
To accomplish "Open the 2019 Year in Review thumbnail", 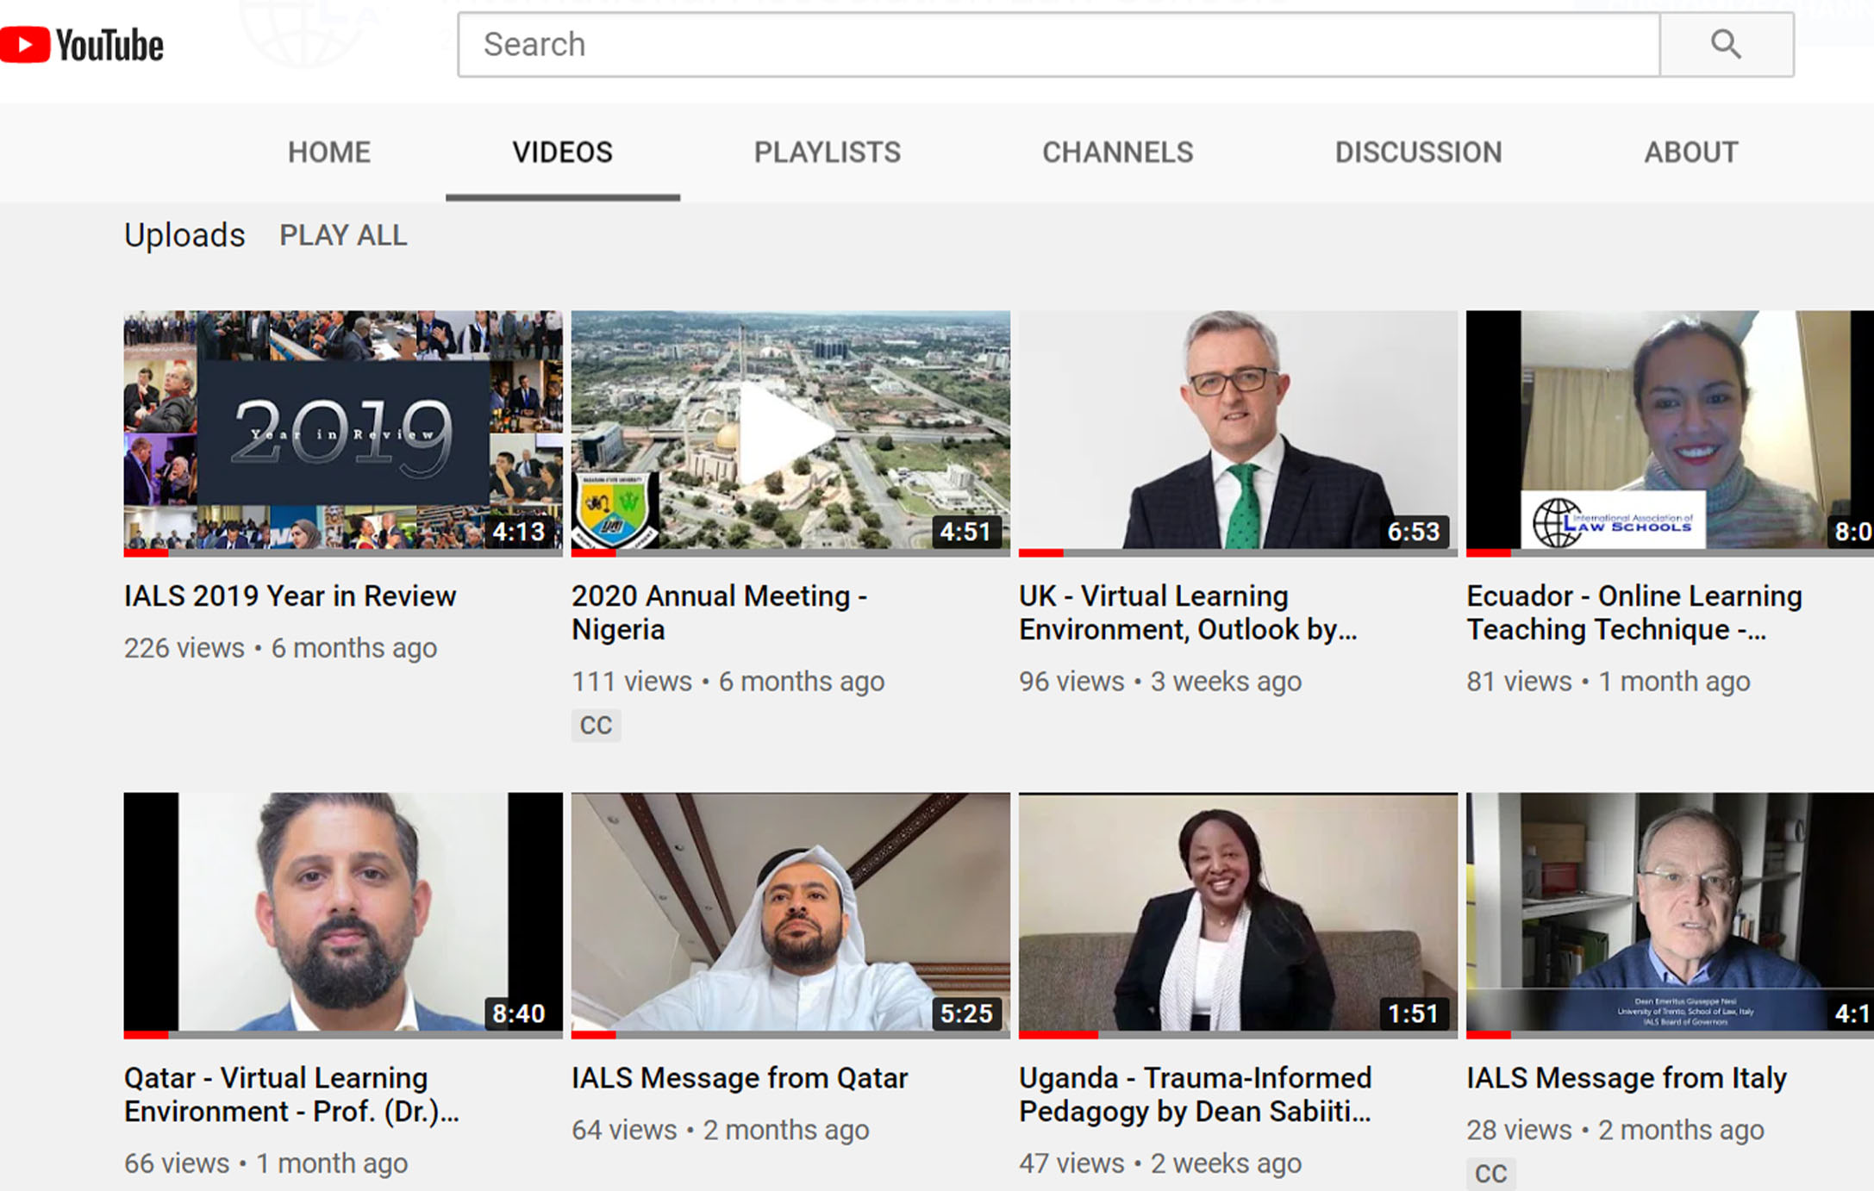I will tap(343, 433).
